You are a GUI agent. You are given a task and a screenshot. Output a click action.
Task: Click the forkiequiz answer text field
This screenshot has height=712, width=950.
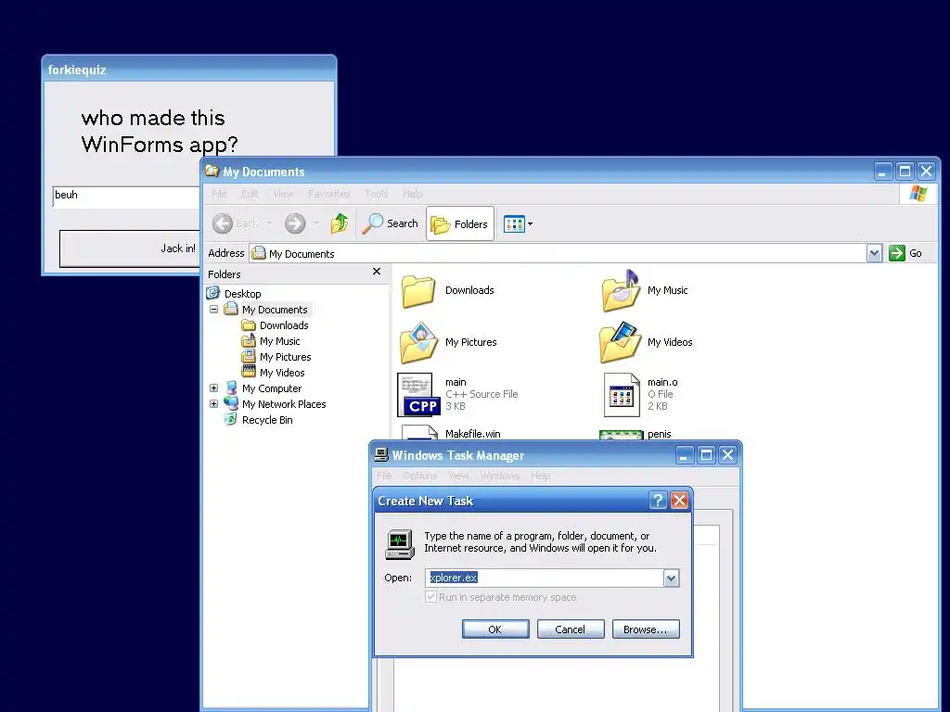point(126,197)
